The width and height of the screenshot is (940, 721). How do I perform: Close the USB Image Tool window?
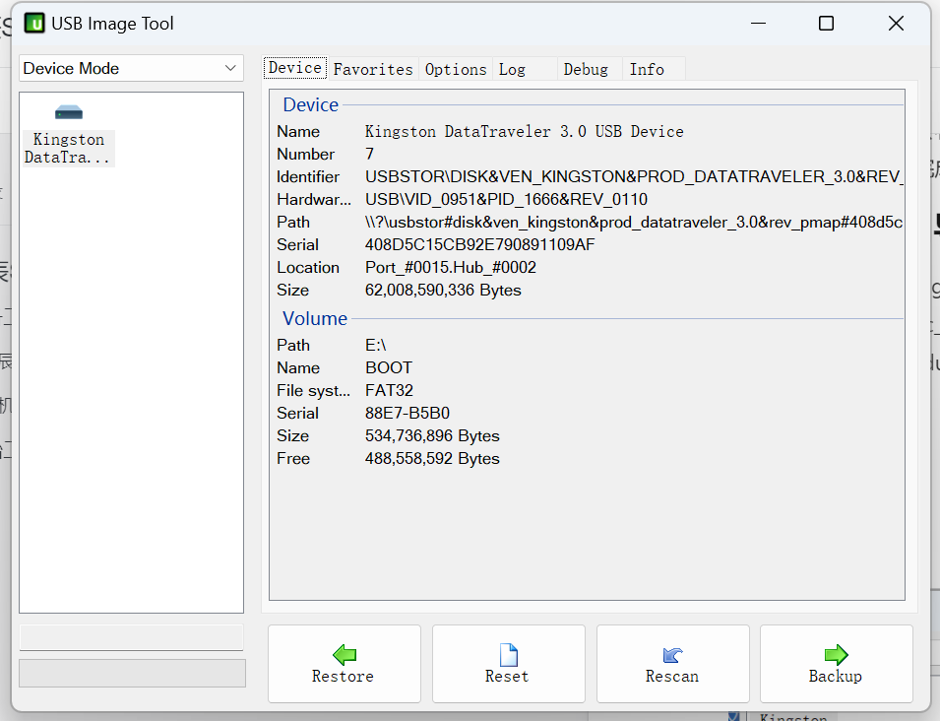click(896, 24)
